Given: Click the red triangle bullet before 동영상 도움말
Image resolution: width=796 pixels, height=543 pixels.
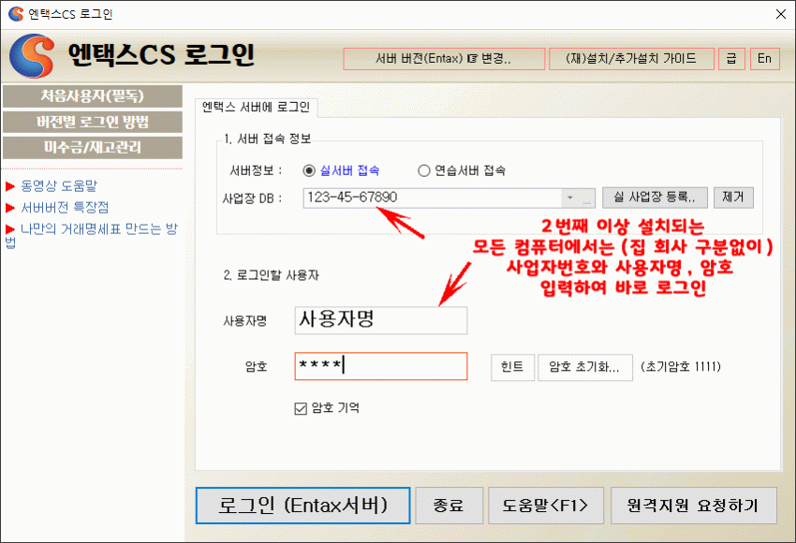Looking at the screenshot, I should click(10, 186).
